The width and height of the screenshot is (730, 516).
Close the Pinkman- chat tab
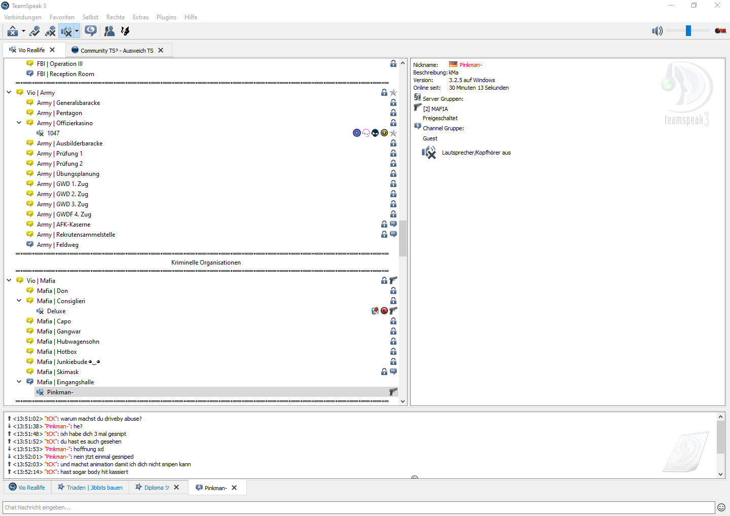pos(234,488)
